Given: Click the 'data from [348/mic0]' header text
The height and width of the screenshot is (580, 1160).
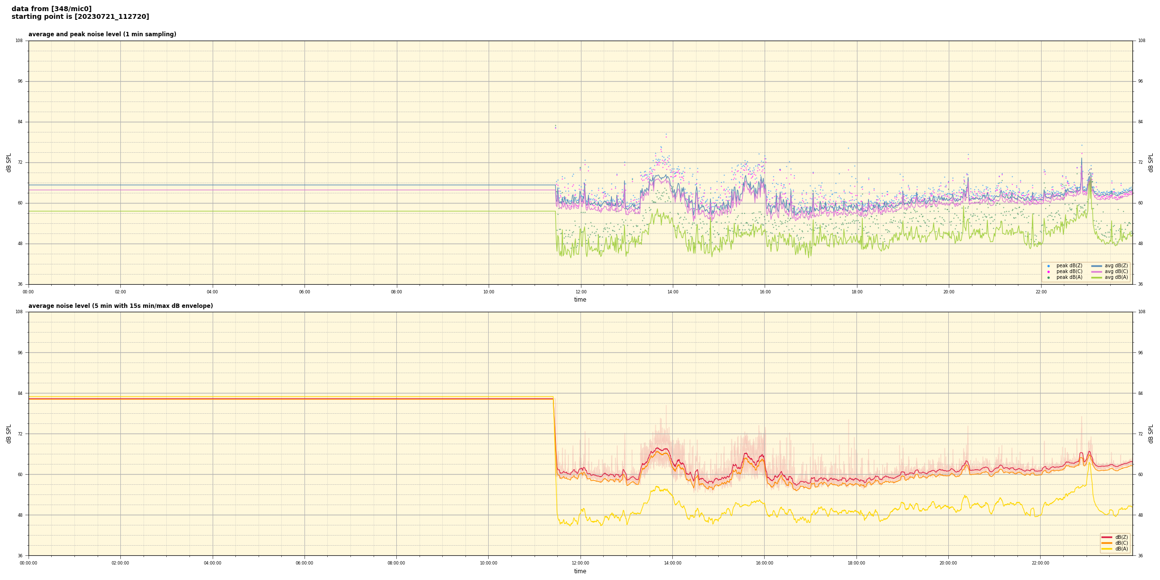Looking at the screenshot, I should [x=51, y=9].
